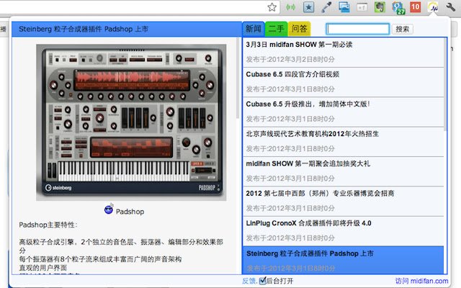Toggle the midifan extension popup icon
461x288 pixels.
pos(433,7)
